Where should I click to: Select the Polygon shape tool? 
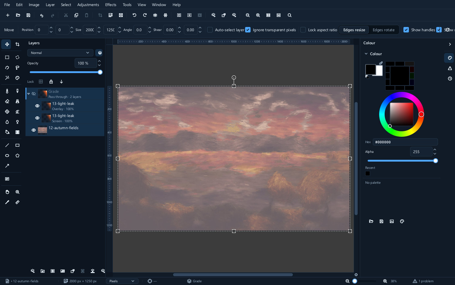(x=17, y=156)
